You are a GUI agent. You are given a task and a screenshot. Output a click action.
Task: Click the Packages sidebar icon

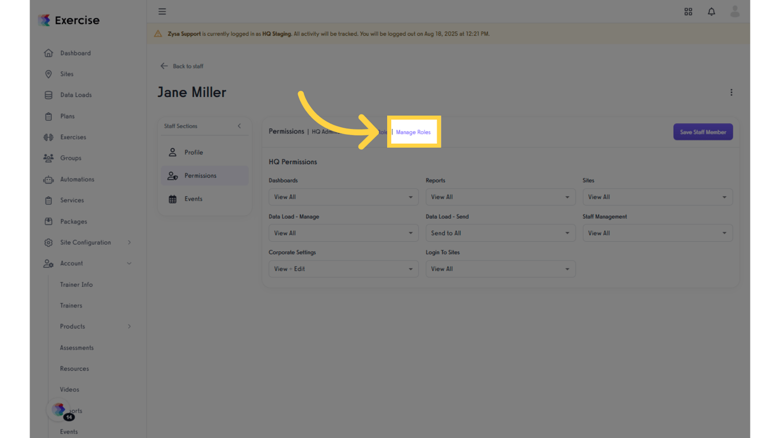tap(49, 221)
